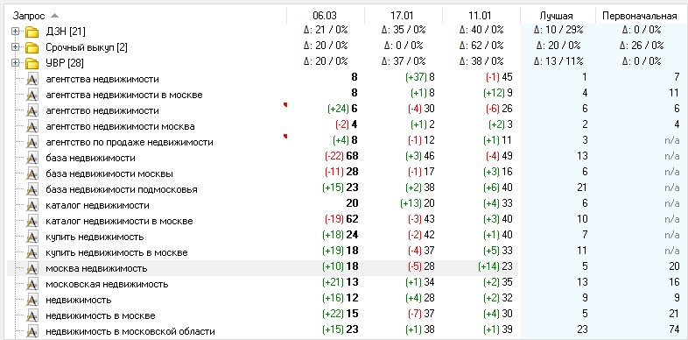The height and width of the screenshot is (340, 688).
Task: Click icon beside недвижимость в московской области
Action: 32,331
